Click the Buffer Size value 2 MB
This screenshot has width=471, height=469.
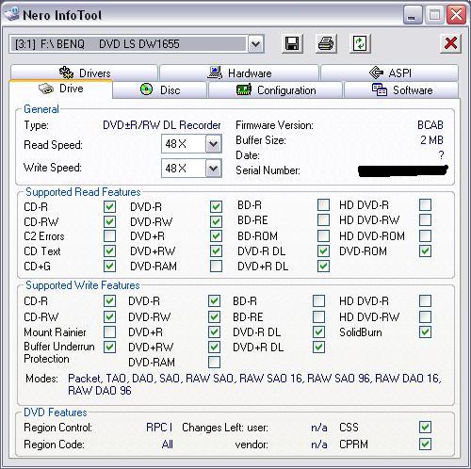tap(431, 140)
